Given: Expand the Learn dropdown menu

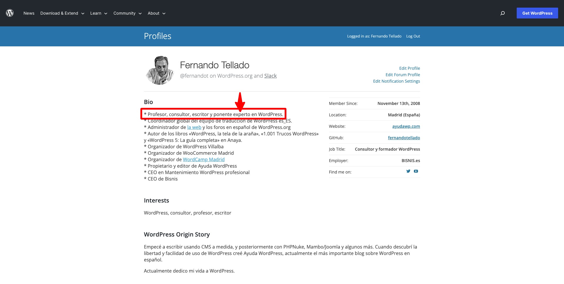Looking at the screenshot, I should click(99, 13).
